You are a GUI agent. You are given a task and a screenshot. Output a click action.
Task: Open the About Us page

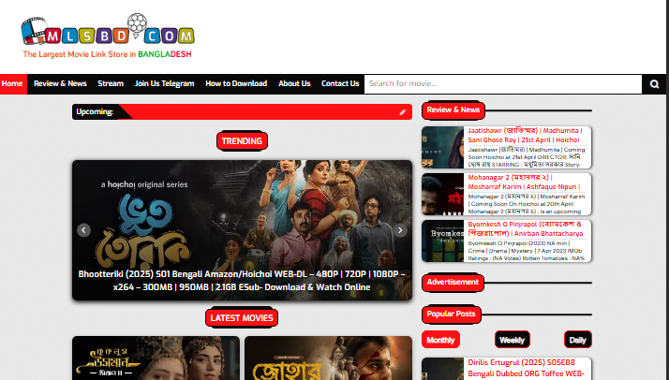pos(294,83)
